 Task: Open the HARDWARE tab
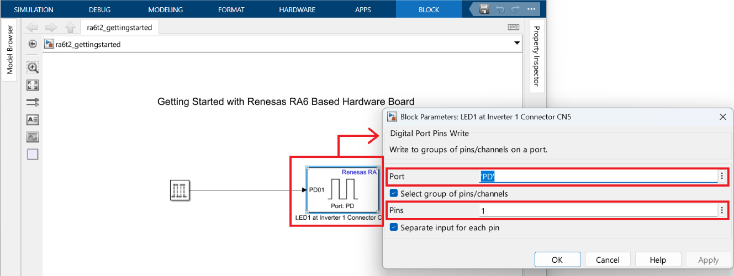[x=297, y=9]
